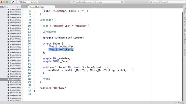
Task: Click the shader file icon of Shader35Unlit
Action: point(8,28)
